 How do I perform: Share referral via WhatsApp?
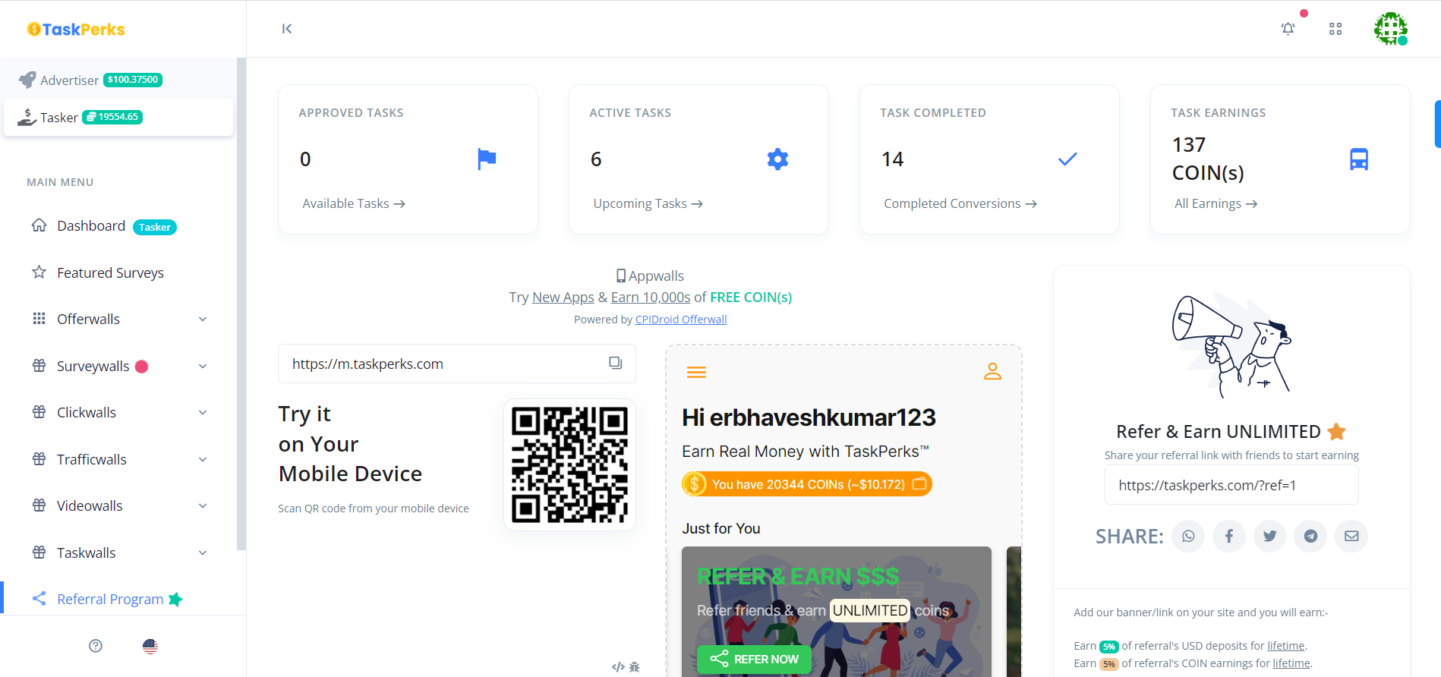coord(1188,536)
